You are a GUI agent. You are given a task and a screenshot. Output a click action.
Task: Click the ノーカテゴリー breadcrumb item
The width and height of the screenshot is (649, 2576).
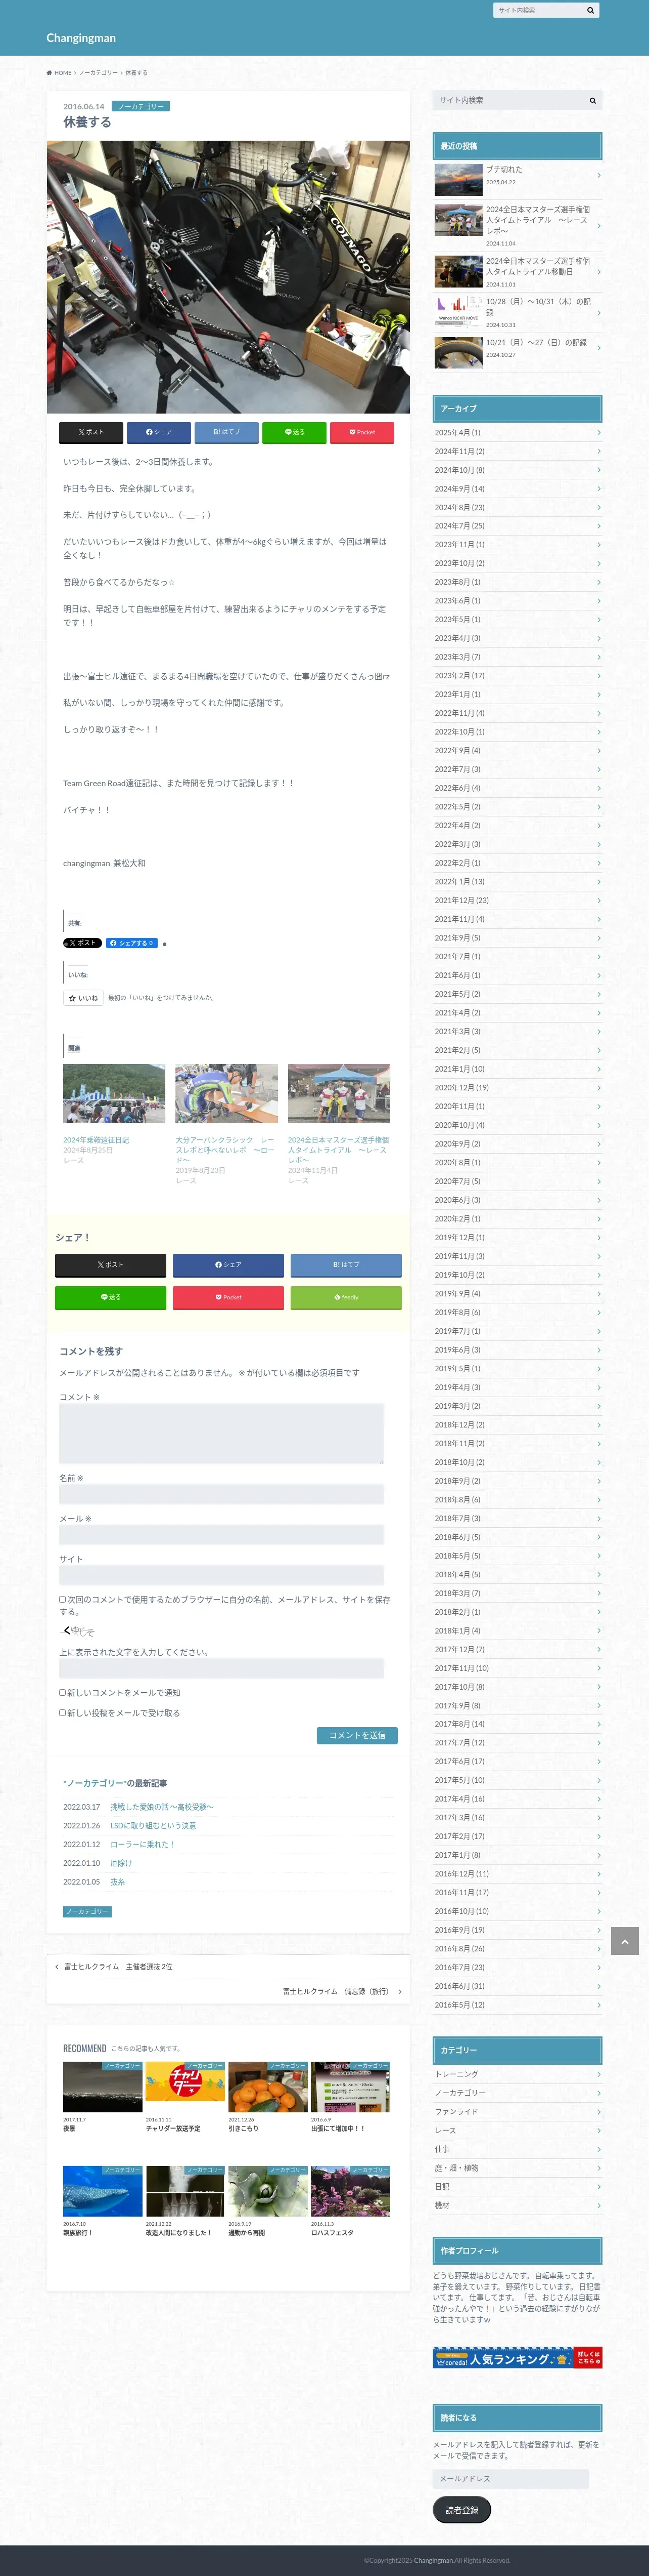point(98,73)
